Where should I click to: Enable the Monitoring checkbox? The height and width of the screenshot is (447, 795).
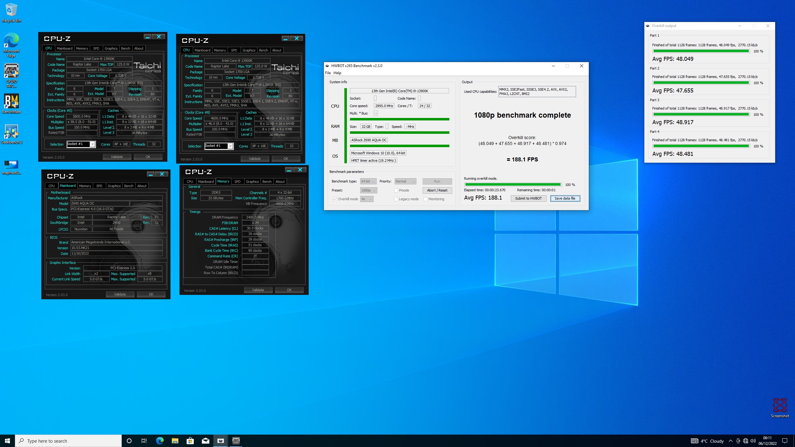point(425,199)
